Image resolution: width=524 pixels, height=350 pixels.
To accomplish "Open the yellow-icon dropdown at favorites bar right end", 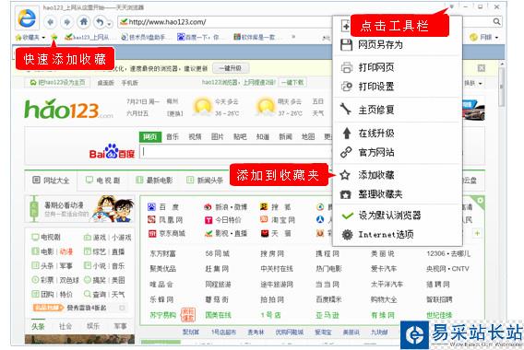I will click(x=484, y=38).
